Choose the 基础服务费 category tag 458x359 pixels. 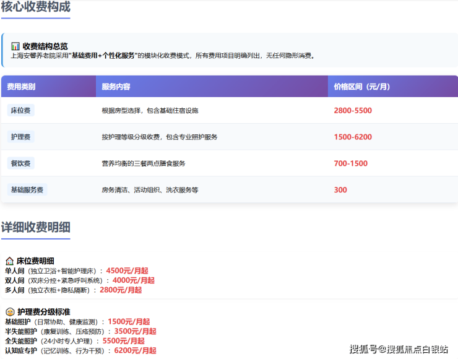27,190
